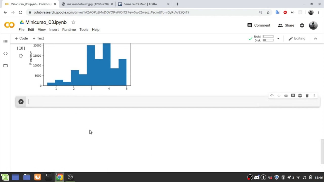Select execution count [10] label
Screen dimensions: 324x182
point(21,48)
